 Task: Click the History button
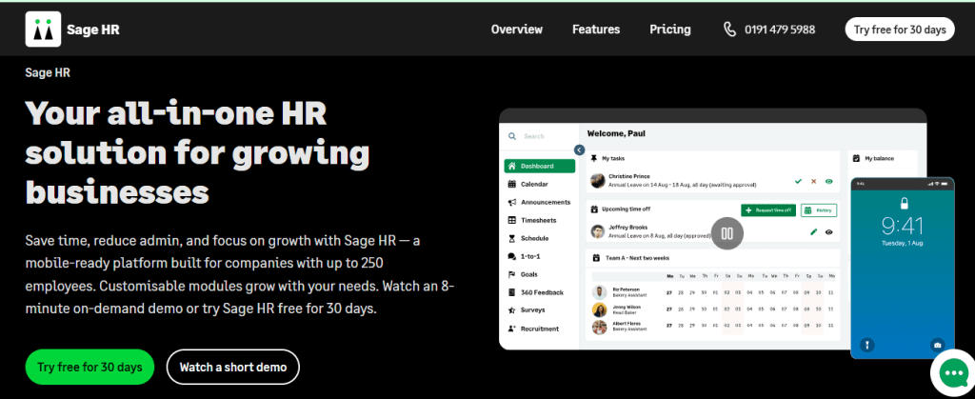819,210
